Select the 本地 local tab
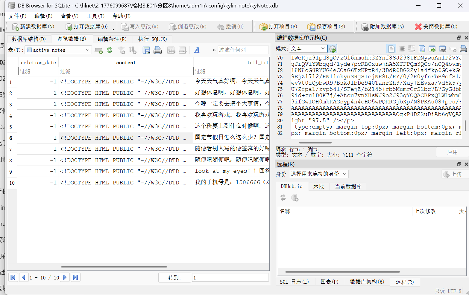The image size is (469, 295). tap(318, 187)
